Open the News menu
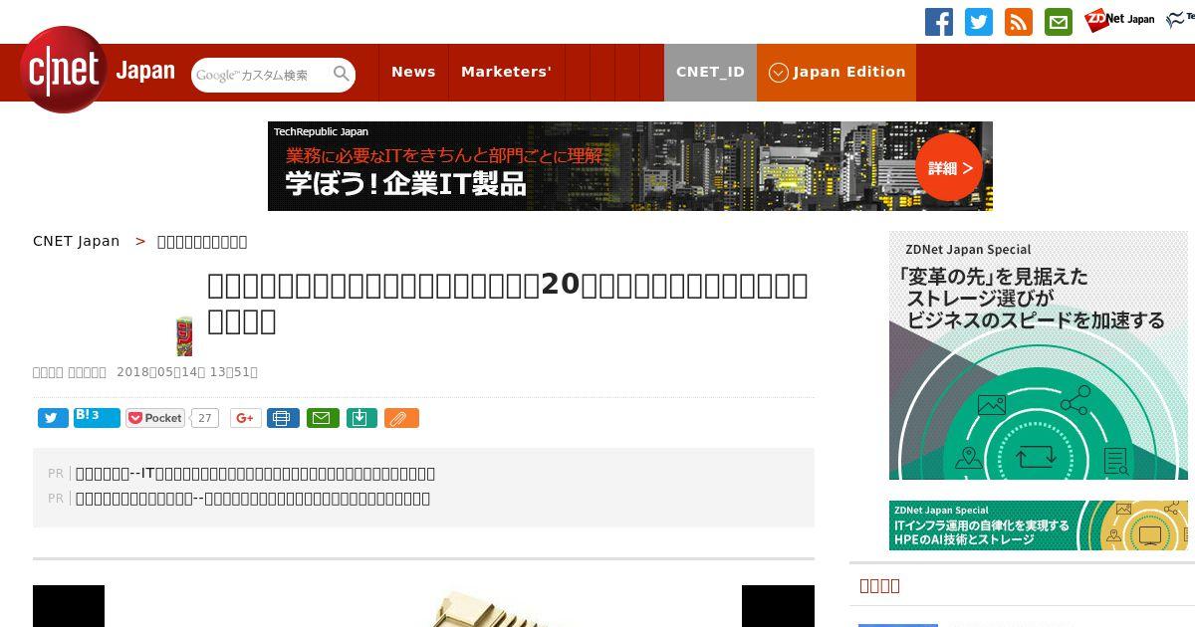The image size is (1195, 627). point(413,72)
